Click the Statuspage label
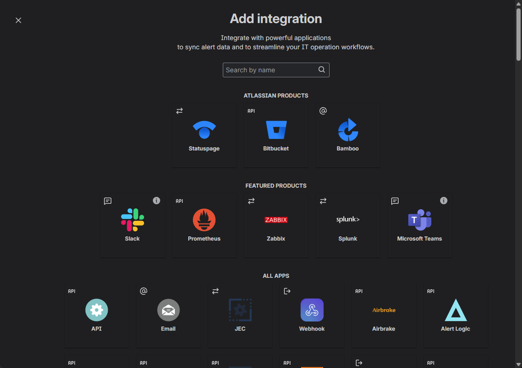The width and height of the screenshot is (522, 368). click(x=204, y=149)
